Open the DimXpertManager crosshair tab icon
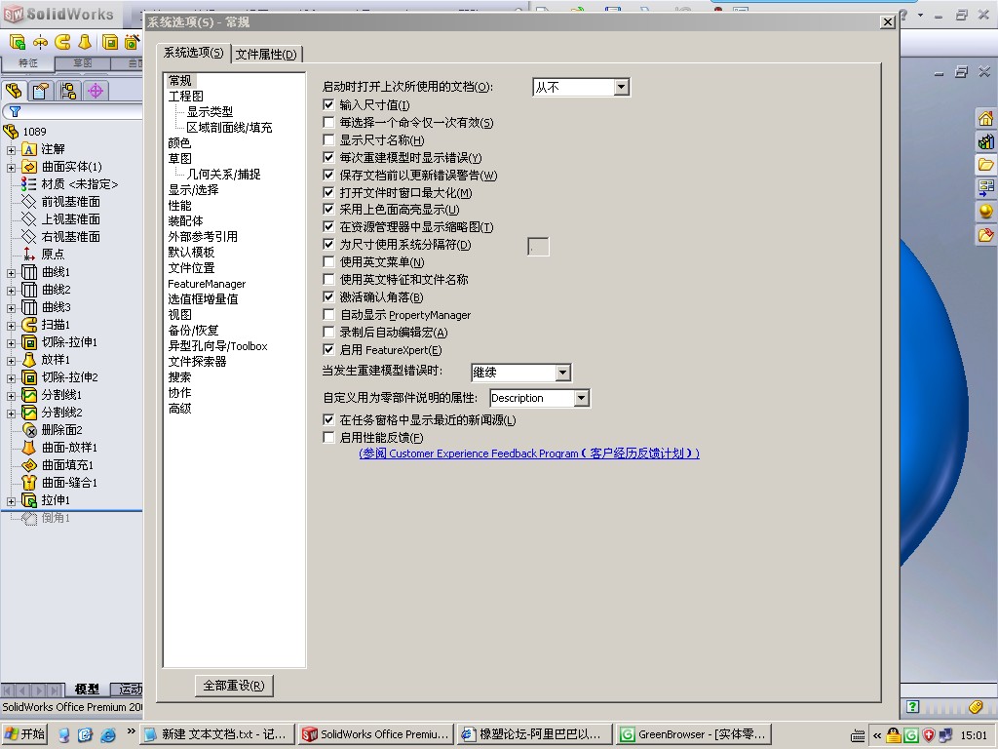 pyautogui.click(x=96, y=91)
